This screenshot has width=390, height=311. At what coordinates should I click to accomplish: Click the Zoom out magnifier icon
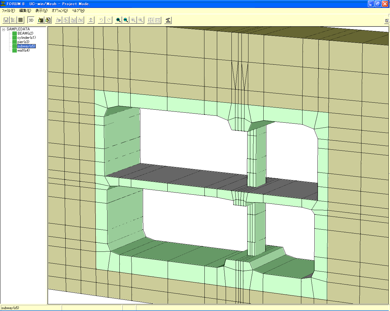[x=126, y=20]
